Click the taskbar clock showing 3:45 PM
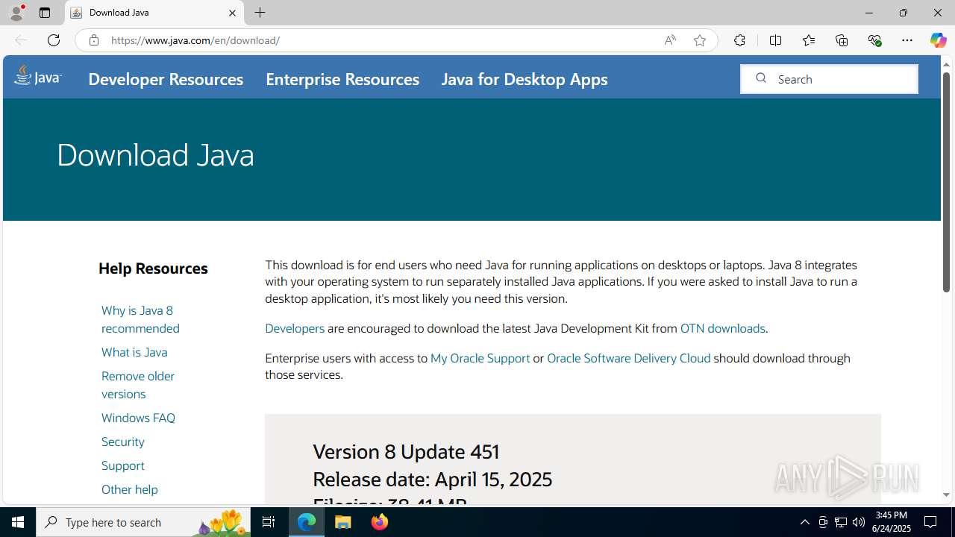 tap(892, 522)
